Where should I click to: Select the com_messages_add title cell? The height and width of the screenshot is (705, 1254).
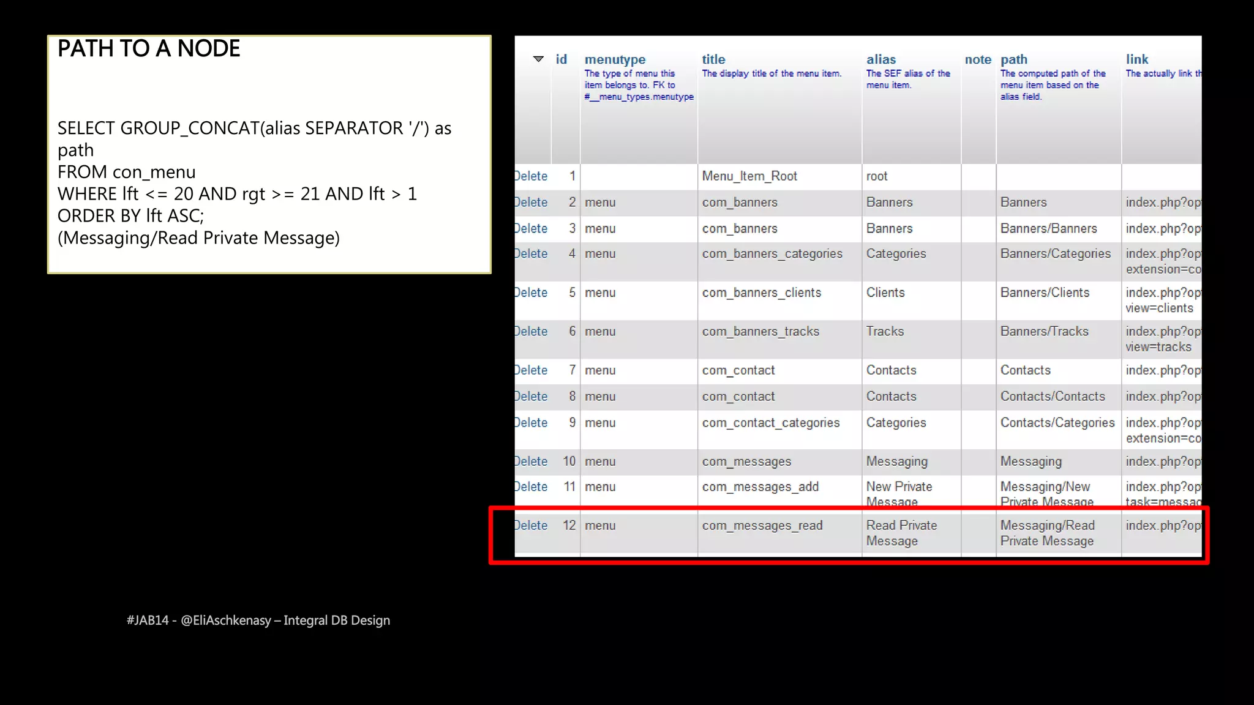[x=779, y=491]
